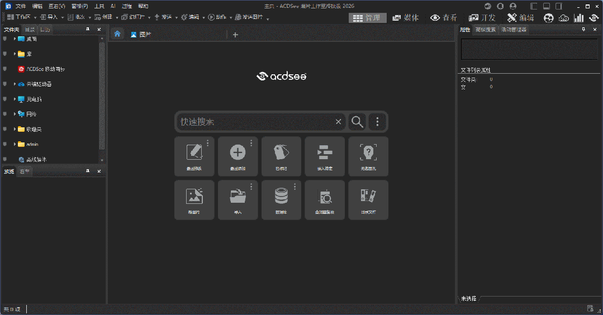603x315 pixels.
Task: Open the bar-chart dashboard mode icon
Action: [579, 18]
